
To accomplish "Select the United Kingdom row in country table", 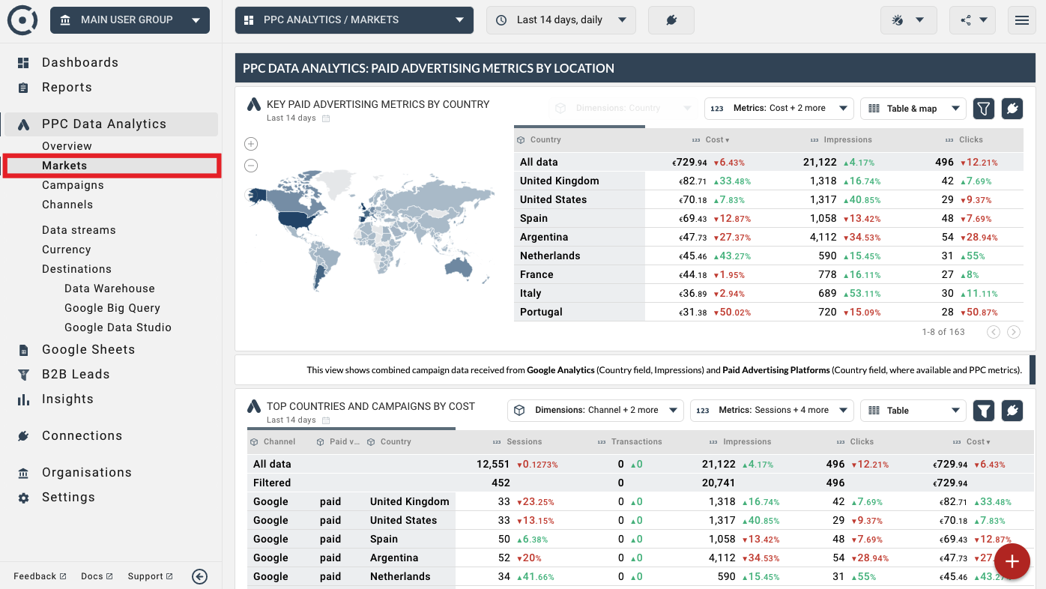I will [768, 181].
